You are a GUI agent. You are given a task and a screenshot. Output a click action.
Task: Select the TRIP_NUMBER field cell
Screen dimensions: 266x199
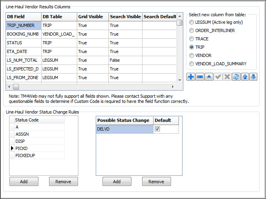(x=24, y=25)
